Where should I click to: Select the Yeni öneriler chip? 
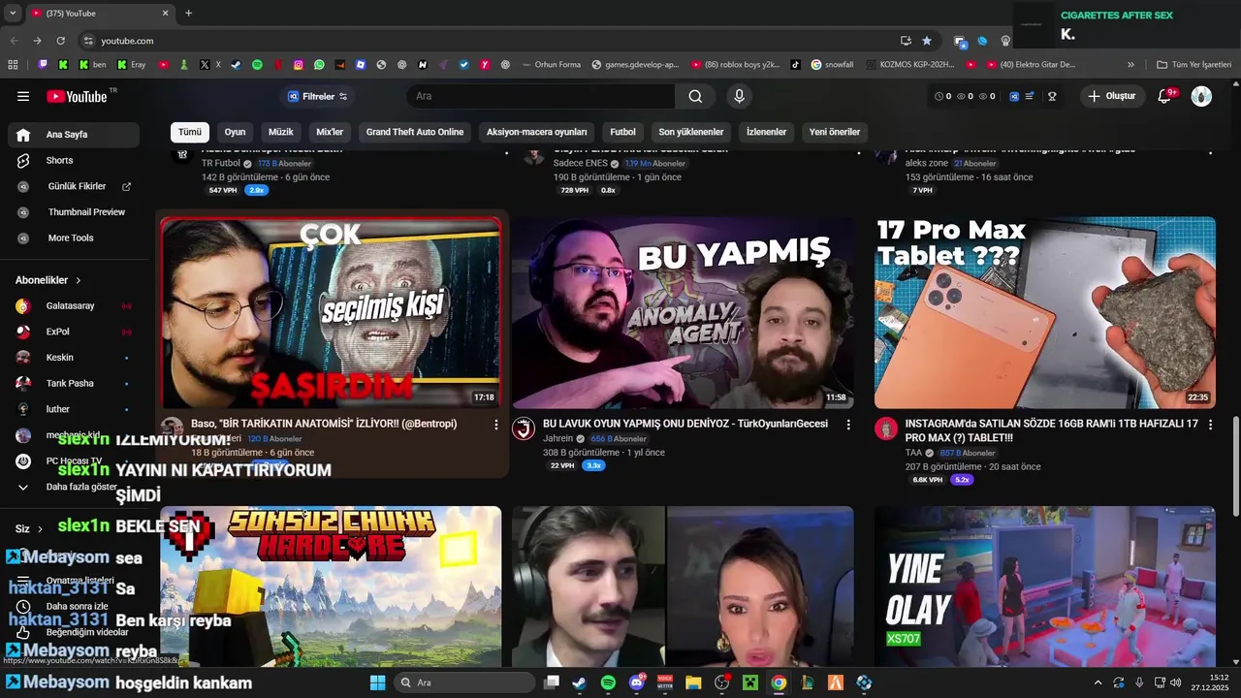click(x=835, y=132)
